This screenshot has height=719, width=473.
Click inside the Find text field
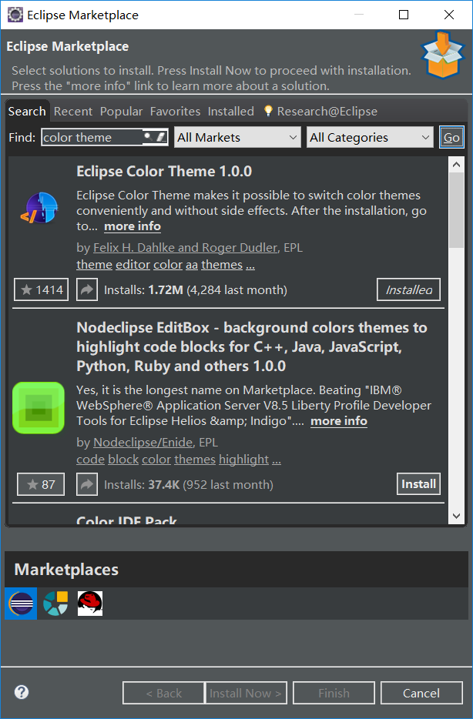[92, 137]
